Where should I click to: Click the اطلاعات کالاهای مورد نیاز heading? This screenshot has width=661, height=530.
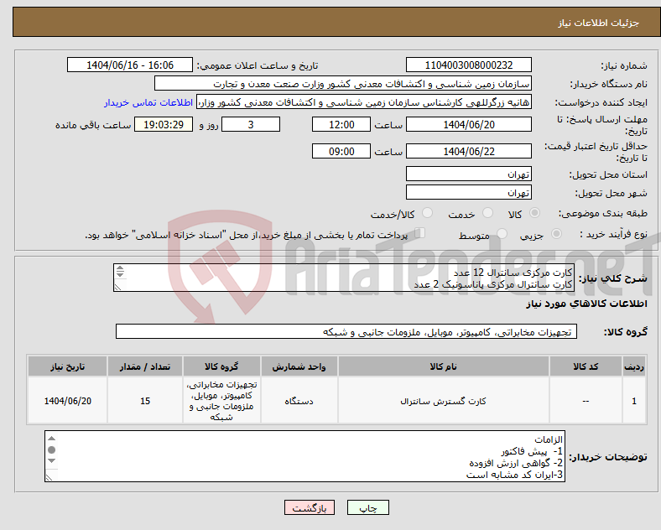pyautogui.click(x=586, y=304)
